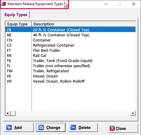Viewport: 141px width, 135px height.
Task: Select the TW Trailer, Refrigerated row
Action: coord(70,71)
